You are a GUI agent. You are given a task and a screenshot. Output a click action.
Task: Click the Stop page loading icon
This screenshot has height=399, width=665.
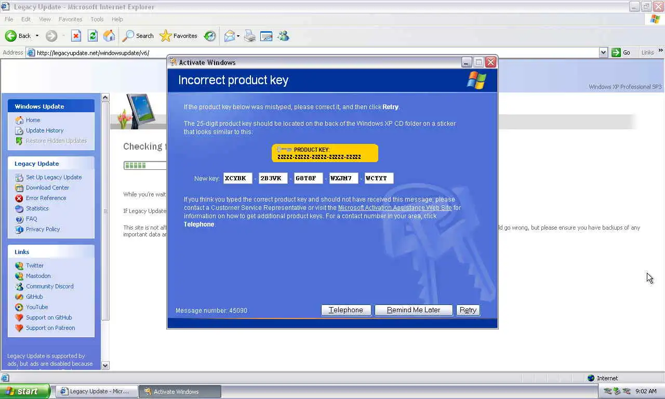point(76,36)
